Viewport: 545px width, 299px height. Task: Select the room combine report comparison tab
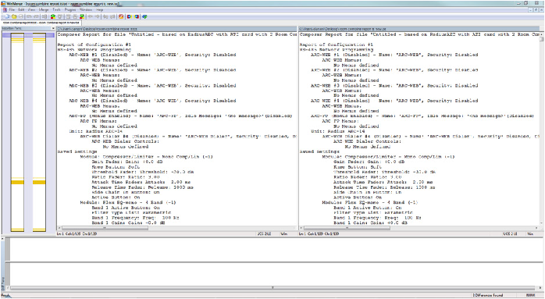[x=41, y=23]
